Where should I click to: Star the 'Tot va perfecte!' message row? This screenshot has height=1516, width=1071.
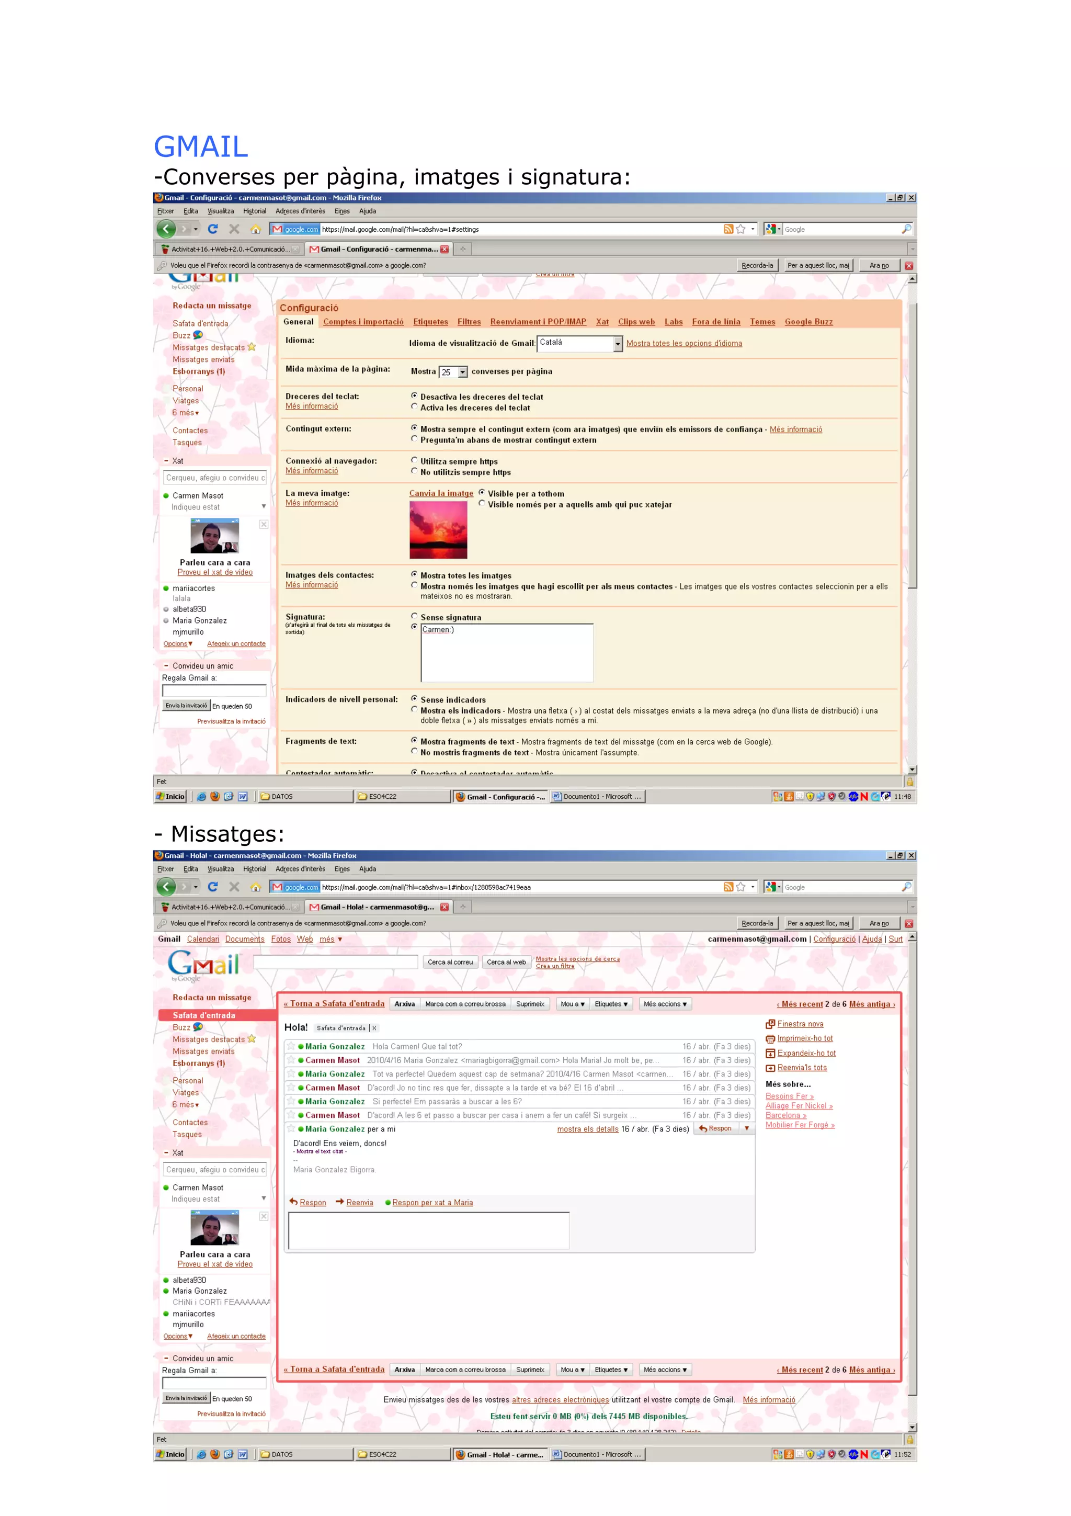[x=290, y=1073]
